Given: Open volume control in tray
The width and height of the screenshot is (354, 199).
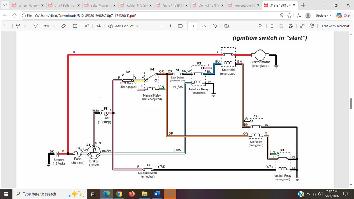Looking at the screenshot, I should (x=320, y=194).
